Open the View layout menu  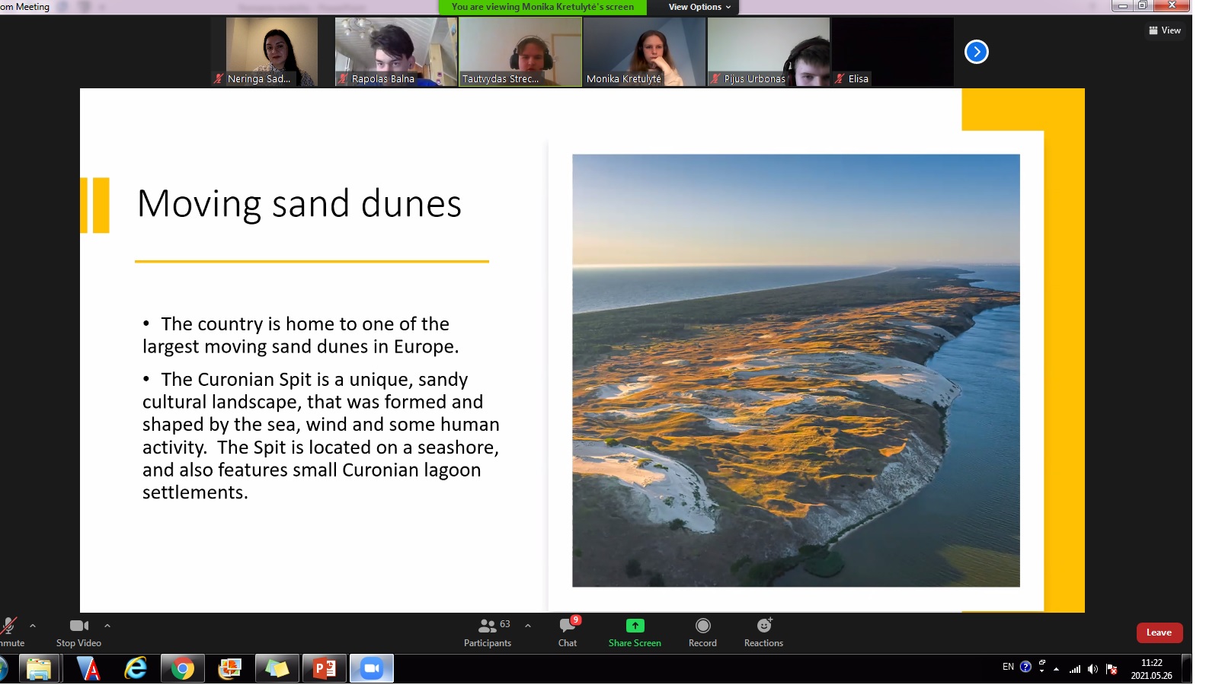(x=1165, y=30)
